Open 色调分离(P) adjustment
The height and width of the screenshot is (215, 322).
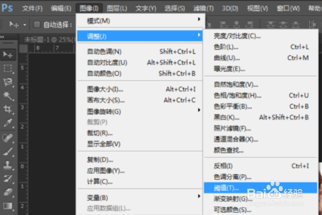click(x=261, y=177)
